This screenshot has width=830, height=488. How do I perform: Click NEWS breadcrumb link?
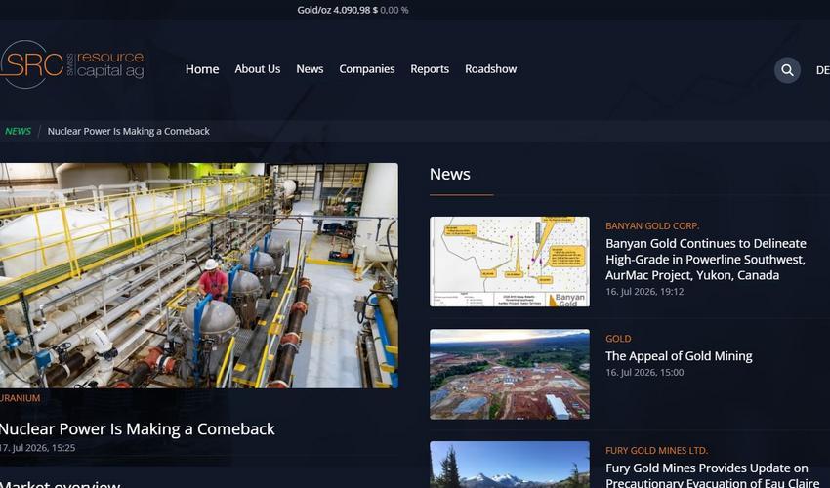(x=18, y=131)
